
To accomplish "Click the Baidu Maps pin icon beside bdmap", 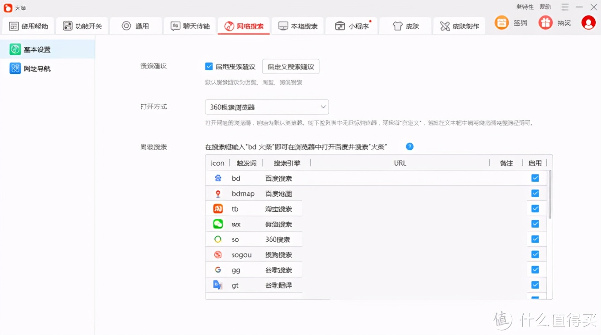I will 218,193.
